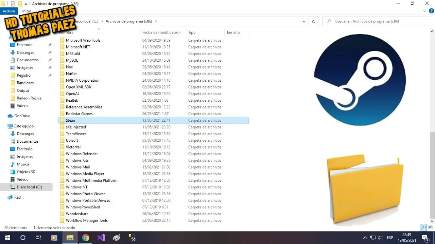
Task: Open Help with the blue question icon
Action: click(x=432, y=11)
